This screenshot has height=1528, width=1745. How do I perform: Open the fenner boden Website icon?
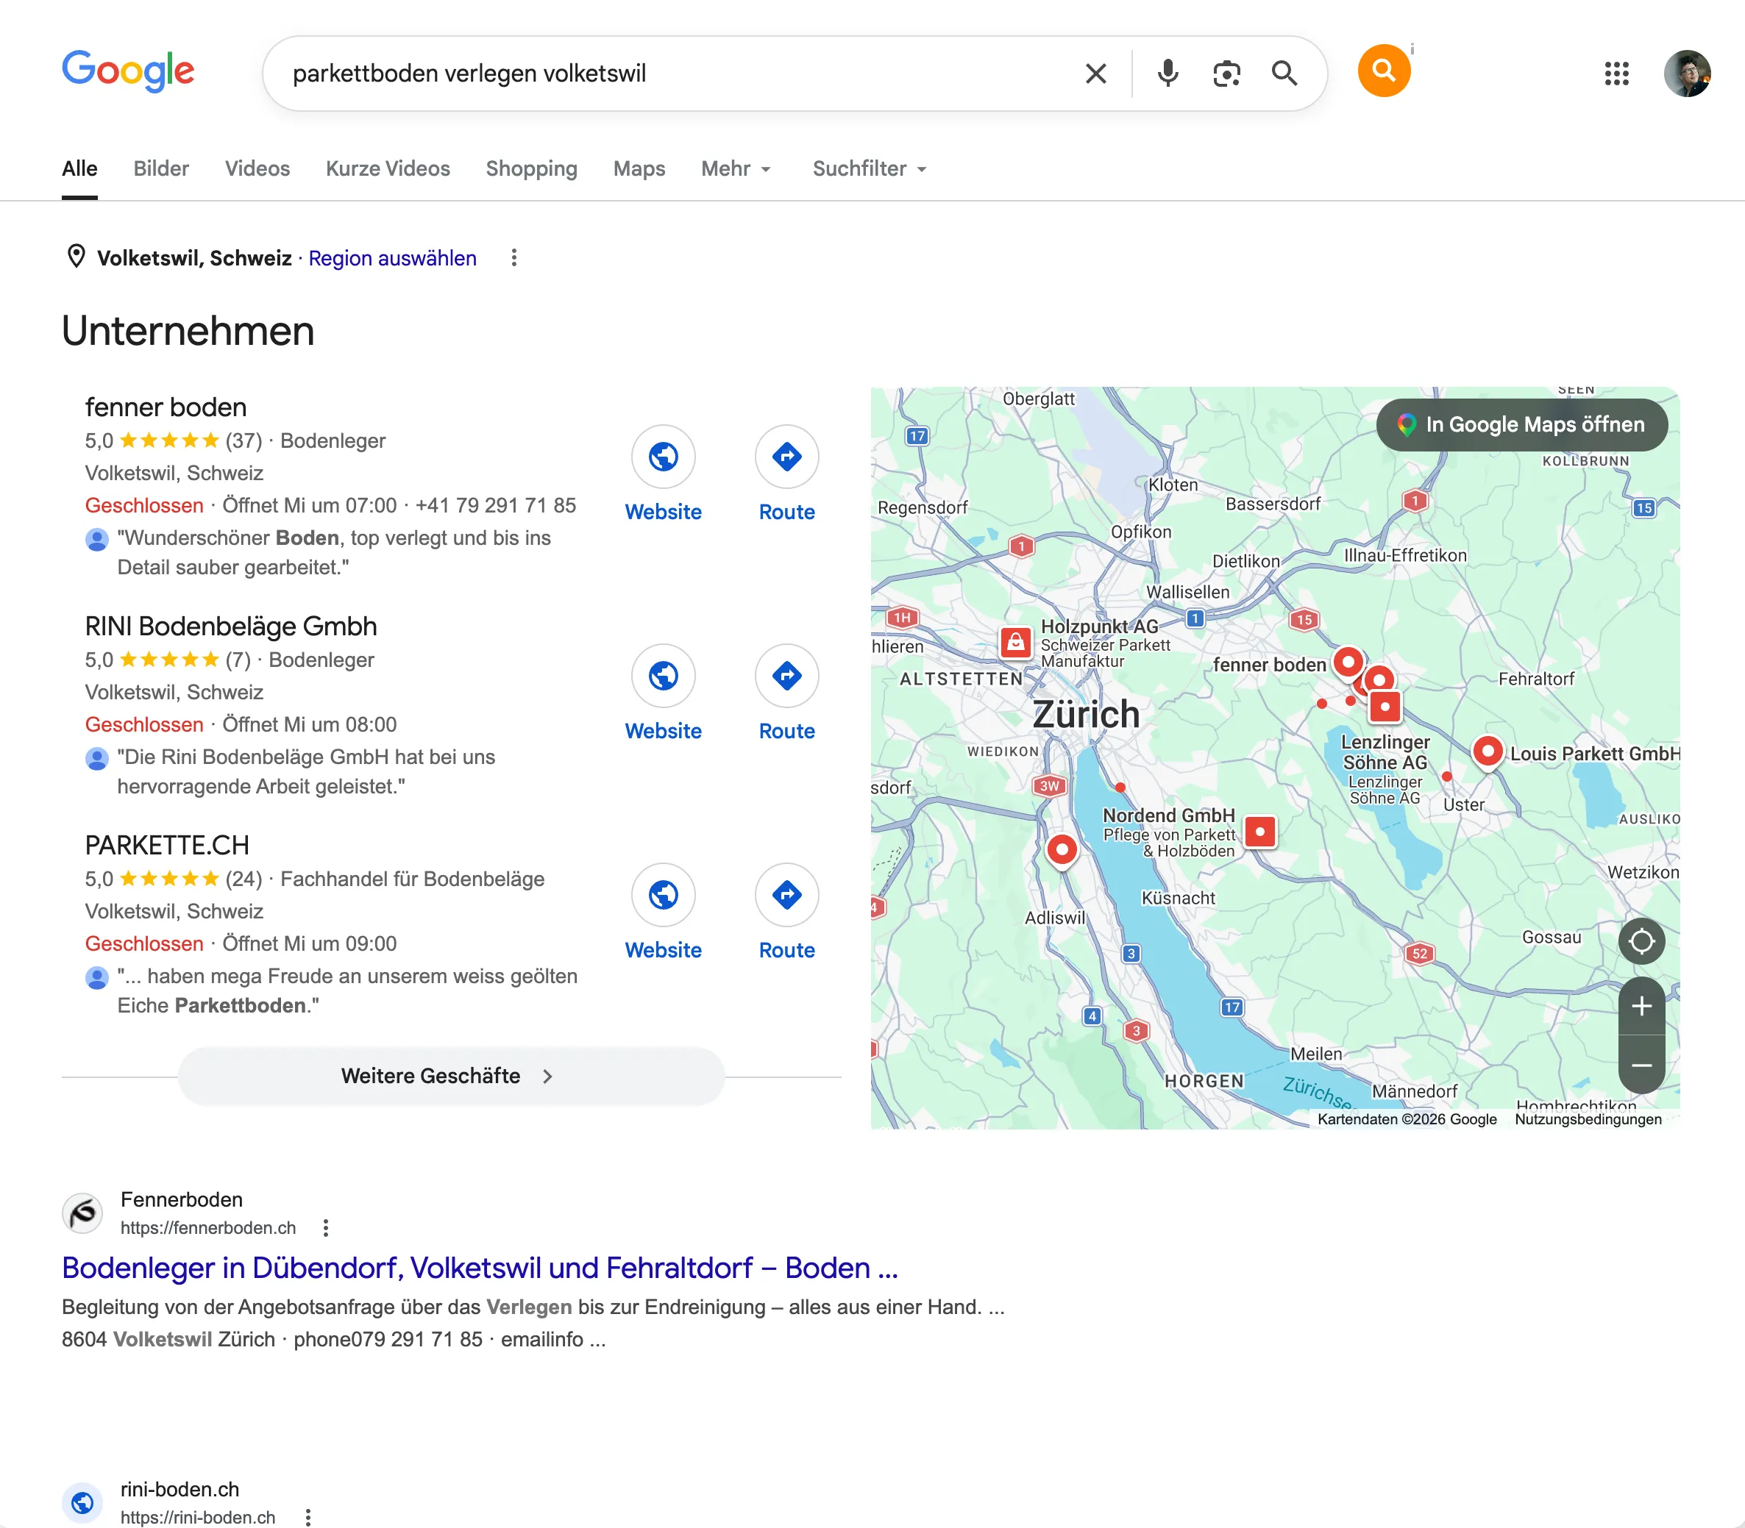tap(664, 456)
